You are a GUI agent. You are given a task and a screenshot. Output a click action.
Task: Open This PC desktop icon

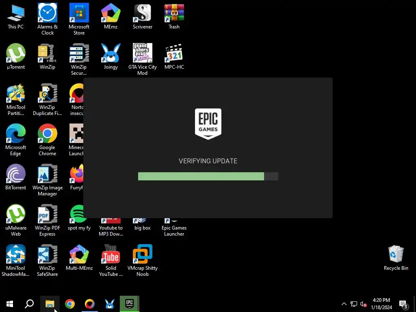16,16
